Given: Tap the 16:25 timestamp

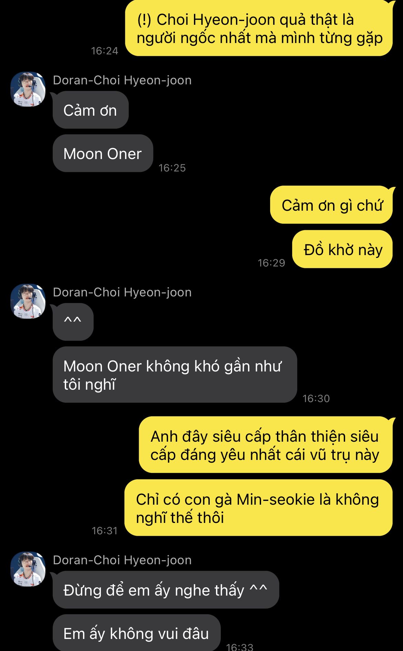Looking at the screenshot, I should [x=172, y=168].
